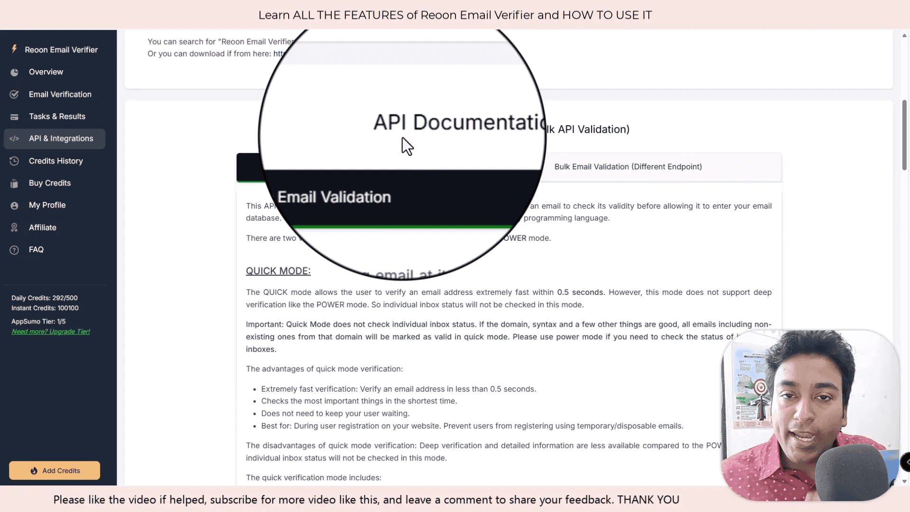Click the API & Integrations sidebar icon
The width and height of the screenshot is (910, 512).
(x=14, y=138)
